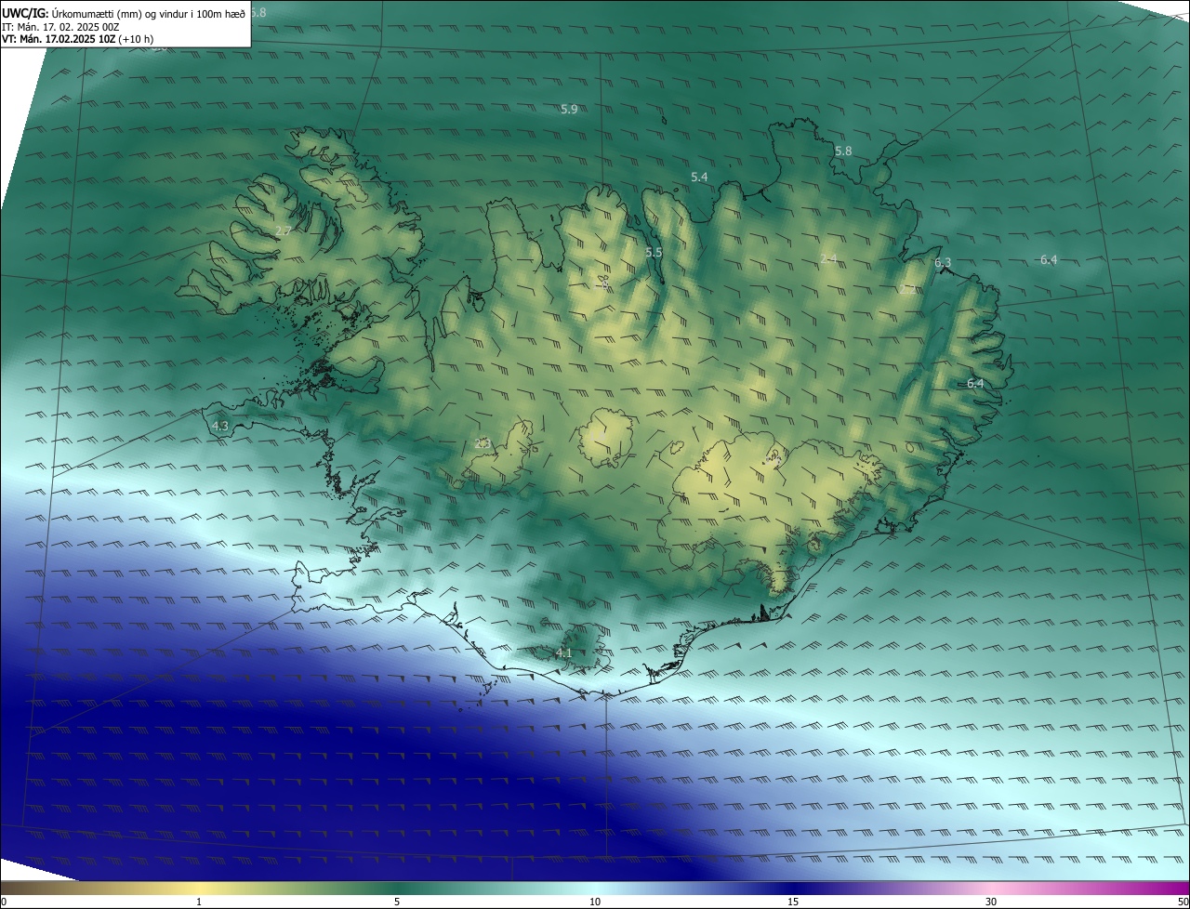Click the 30 label on the color scale
This screenshot has height=909, width=1190.
[991, 902]
